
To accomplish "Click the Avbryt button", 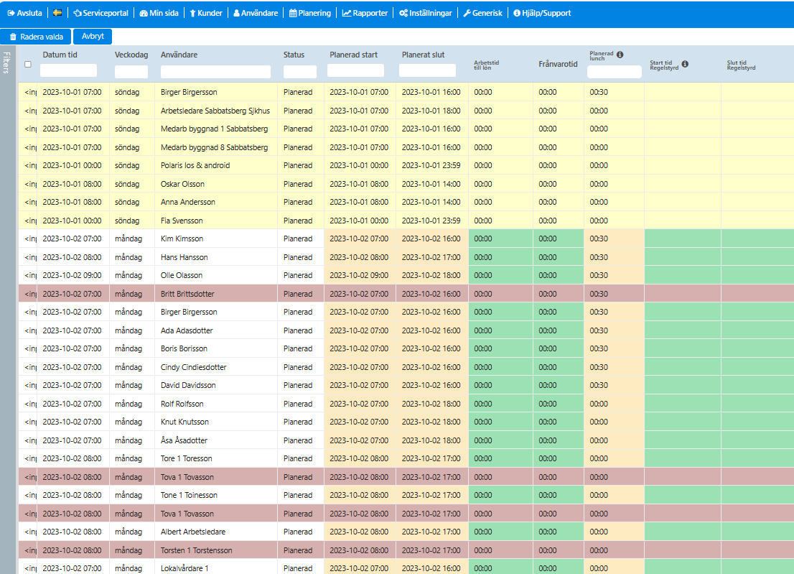I will 93,37.
